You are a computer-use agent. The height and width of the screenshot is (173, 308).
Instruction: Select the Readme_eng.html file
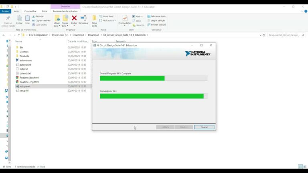(x=29, y=82)
